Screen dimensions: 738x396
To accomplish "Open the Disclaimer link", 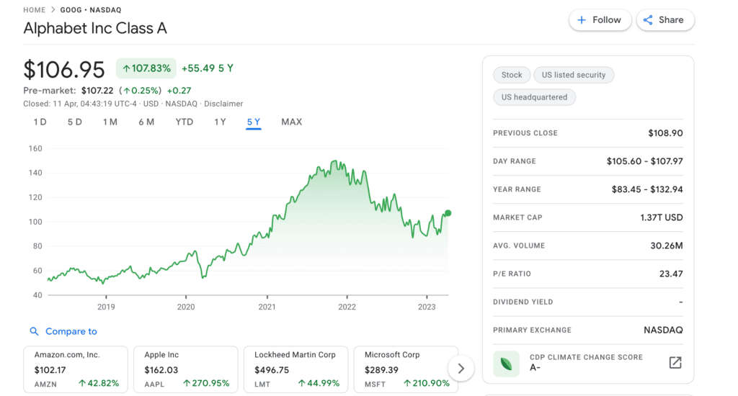I will click(223, 104).
